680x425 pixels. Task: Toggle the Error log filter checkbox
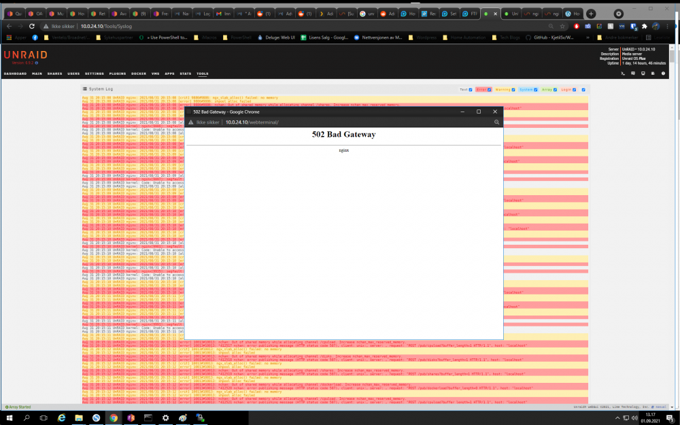click(489, 90)
